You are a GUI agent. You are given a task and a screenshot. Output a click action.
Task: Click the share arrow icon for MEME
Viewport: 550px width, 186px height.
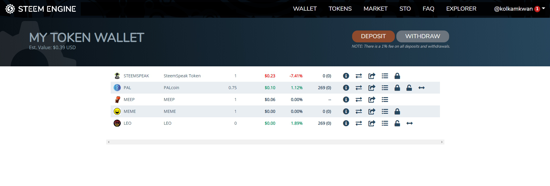tap(372, 111)
